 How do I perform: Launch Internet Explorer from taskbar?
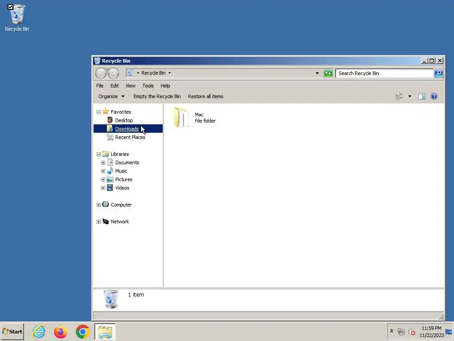39,332
